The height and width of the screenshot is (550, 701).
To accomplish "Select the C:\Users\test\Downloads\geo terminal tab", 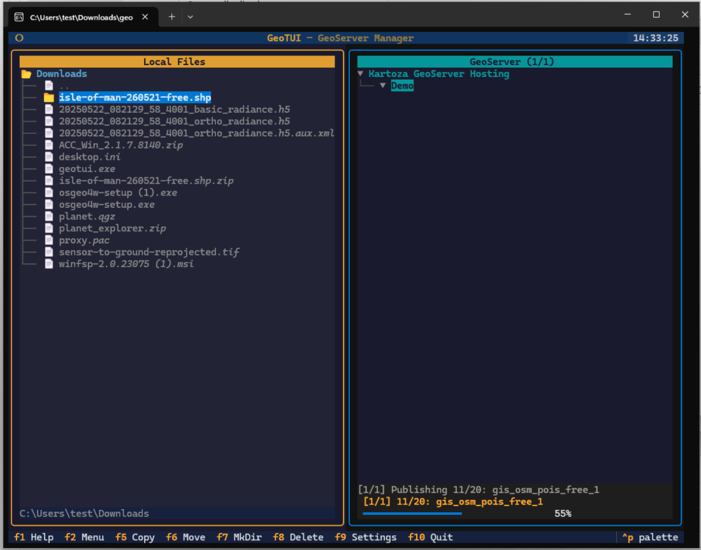I will [x=82, y=17].
